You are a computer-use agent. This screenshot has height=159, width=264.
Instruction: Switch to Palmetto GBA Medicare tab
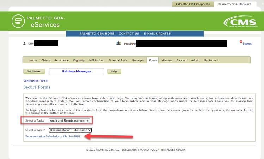pos(234,4)
